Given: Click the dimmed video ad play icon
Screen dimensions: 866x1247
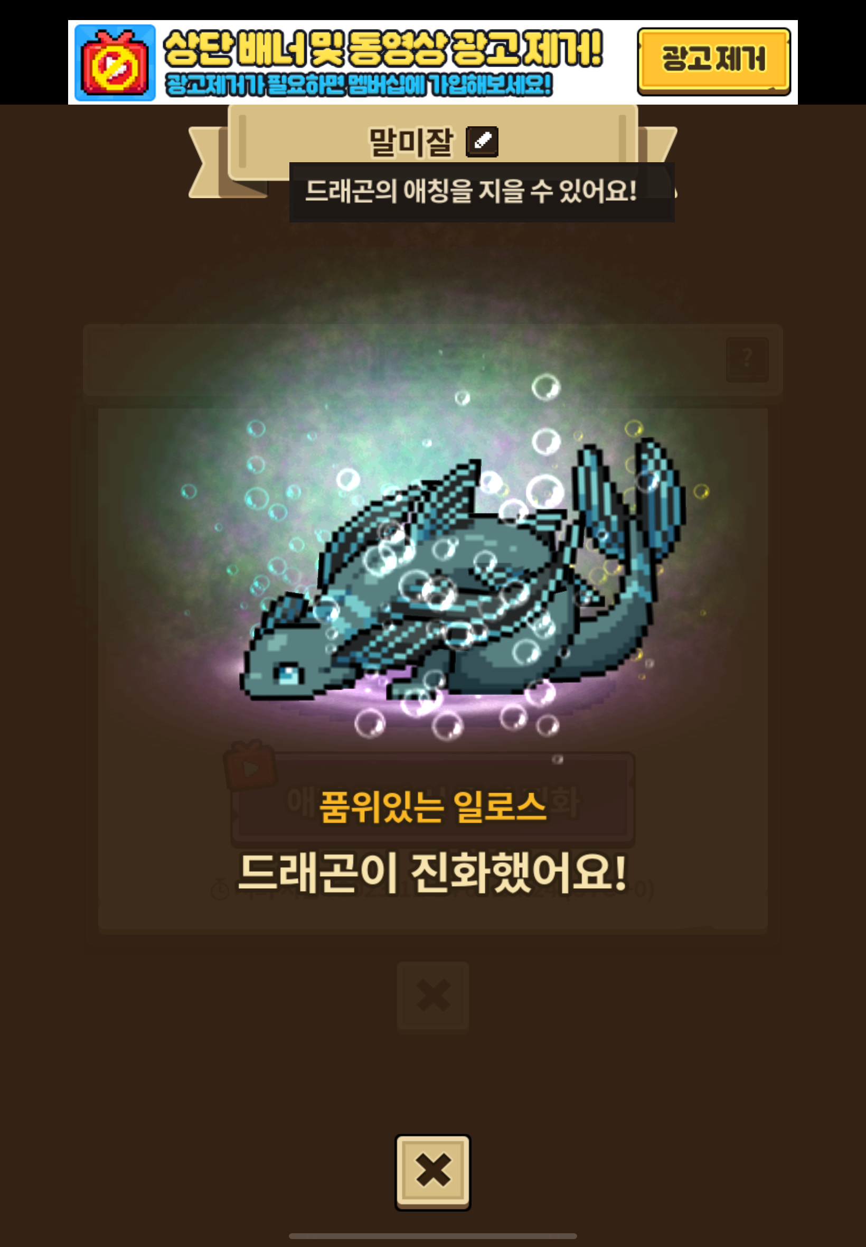Looking at the screenshot, I should [x=250, y=766].
